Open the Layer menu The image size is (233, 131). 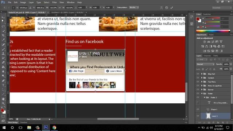31,3
